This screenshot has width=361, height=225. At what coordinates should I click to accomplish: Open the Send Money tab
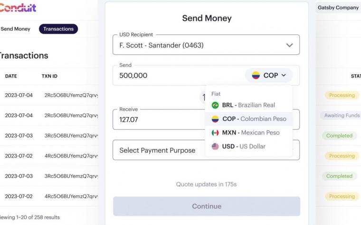click(x=15, y=29)
